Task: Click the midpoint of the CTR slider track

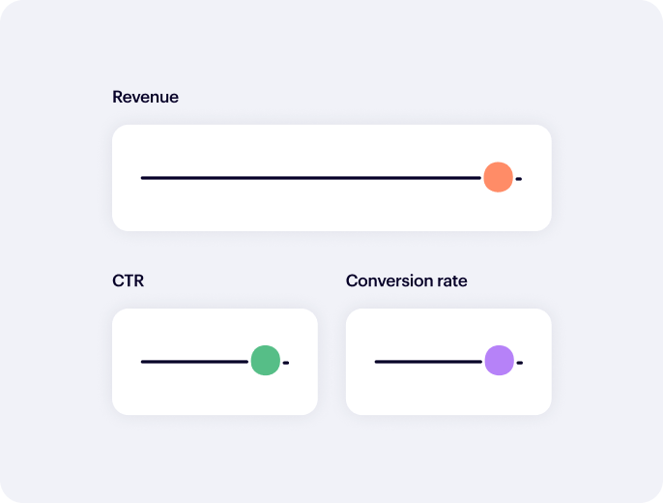Action: click(x=215, y=362)
